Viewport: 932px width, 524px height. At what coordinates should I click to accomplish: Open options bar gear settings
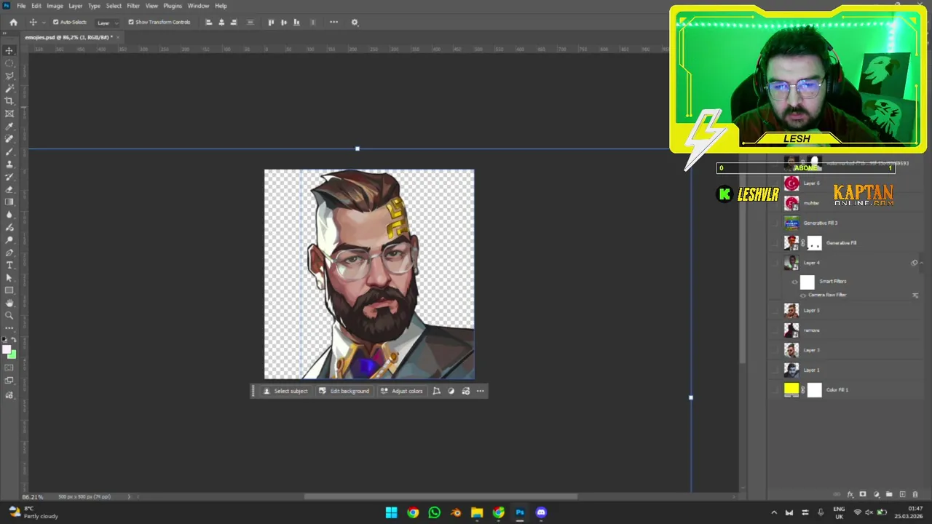[x=355, y=22]
